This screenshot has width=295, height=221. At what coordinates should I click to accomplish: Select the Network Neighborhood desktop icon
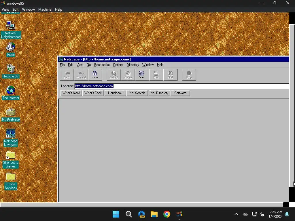click(x=11, y=30)
